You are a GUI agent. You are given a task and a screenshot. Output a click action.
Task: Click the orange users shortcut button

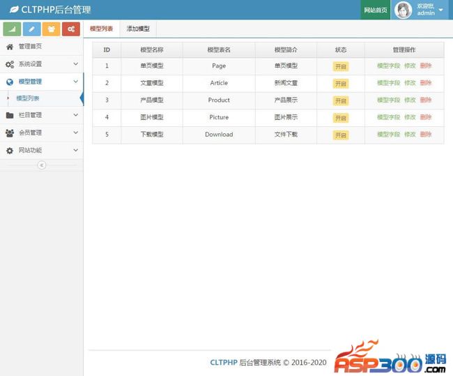(x=51, y=29)
